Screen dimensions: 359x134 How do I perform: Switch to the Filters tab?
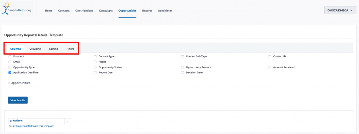(70, 49)
